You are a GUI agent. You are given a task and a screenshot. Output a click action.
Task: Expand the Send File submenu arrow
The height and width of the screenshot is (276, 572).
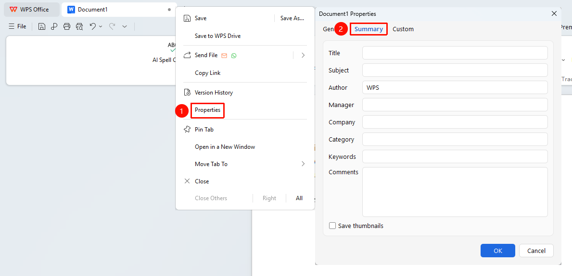click(x=303, y=55)
